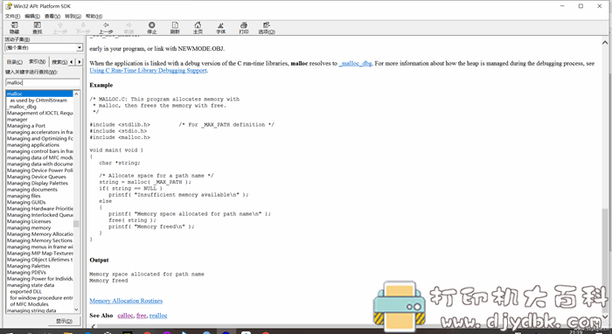
Task: Select 'as used by CHtmlStream' index entry
Action: 38,101
